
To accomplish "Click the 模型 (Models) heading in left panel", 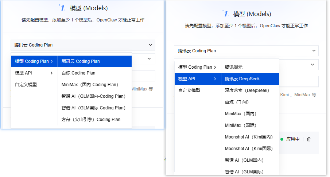I will 89,8.
